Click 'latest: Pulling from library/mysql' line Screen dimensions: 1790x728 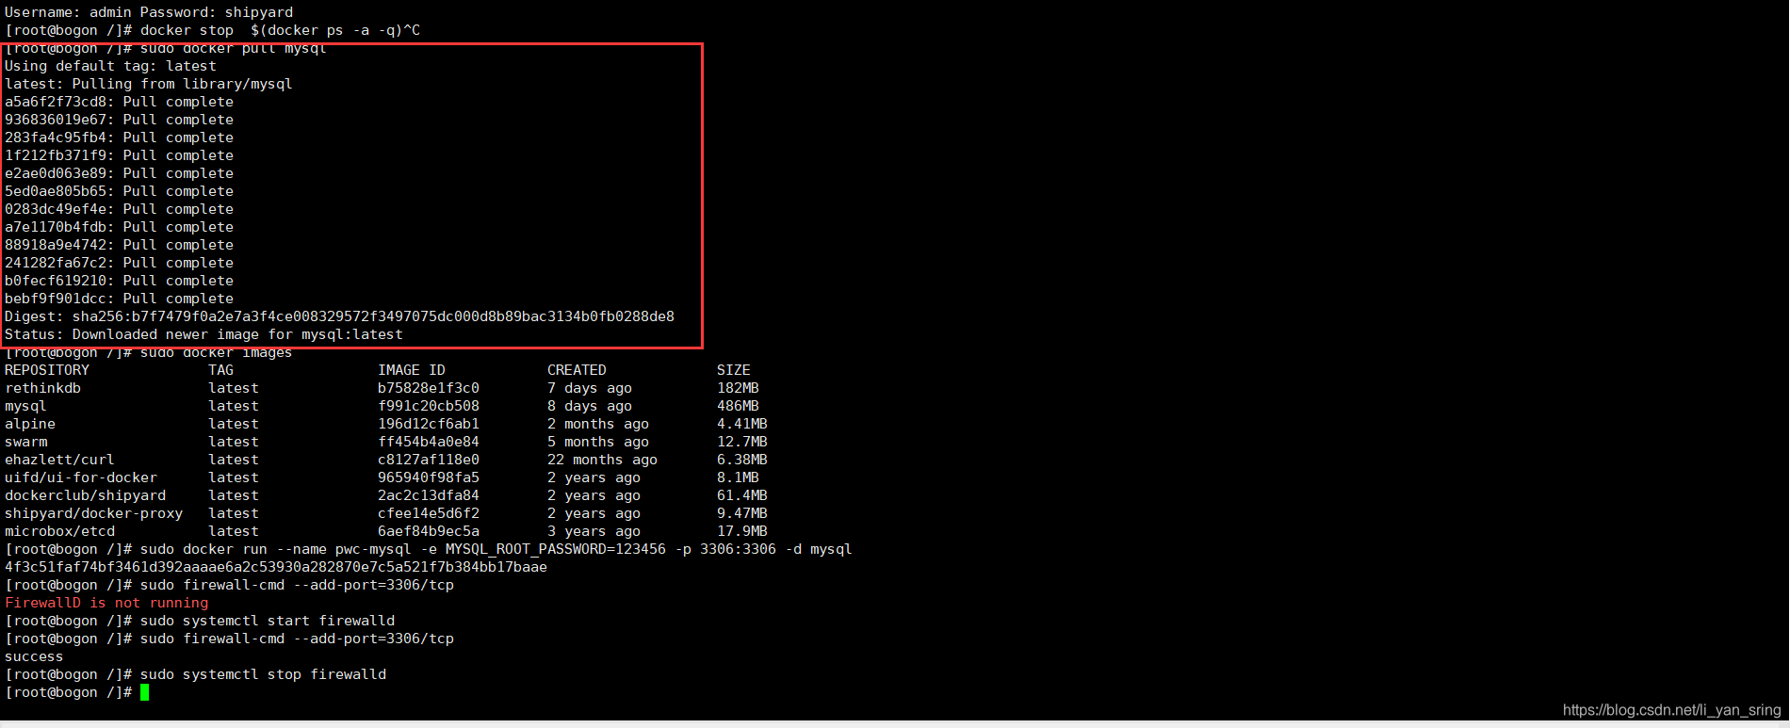[149, 84]
